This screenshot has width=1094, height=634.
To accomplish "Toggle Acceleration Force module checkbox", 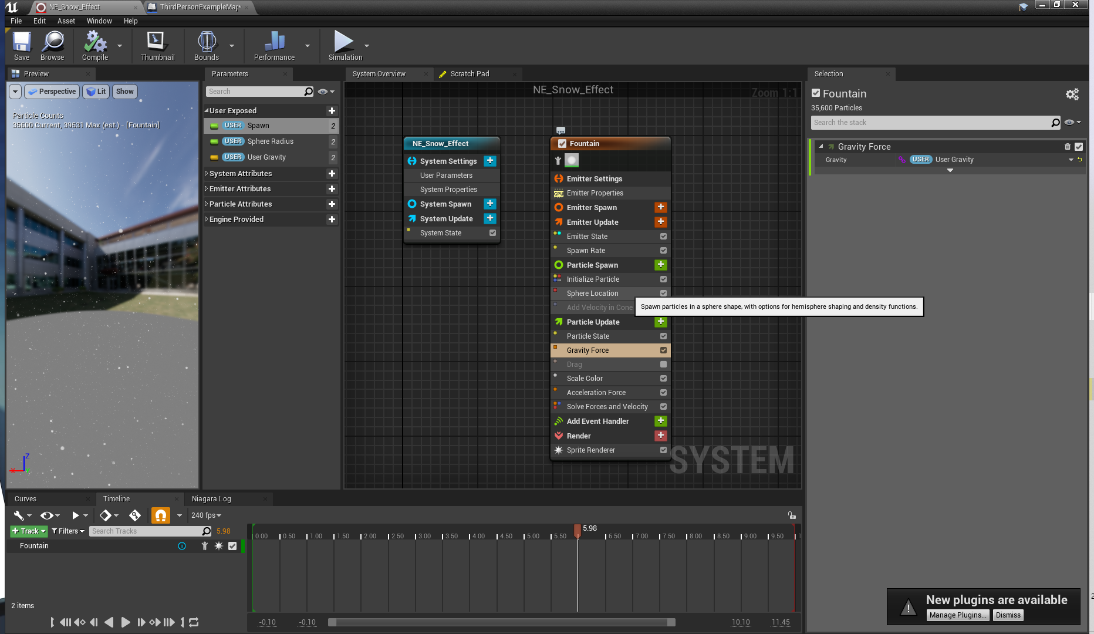I will click(x=663, y=393).
